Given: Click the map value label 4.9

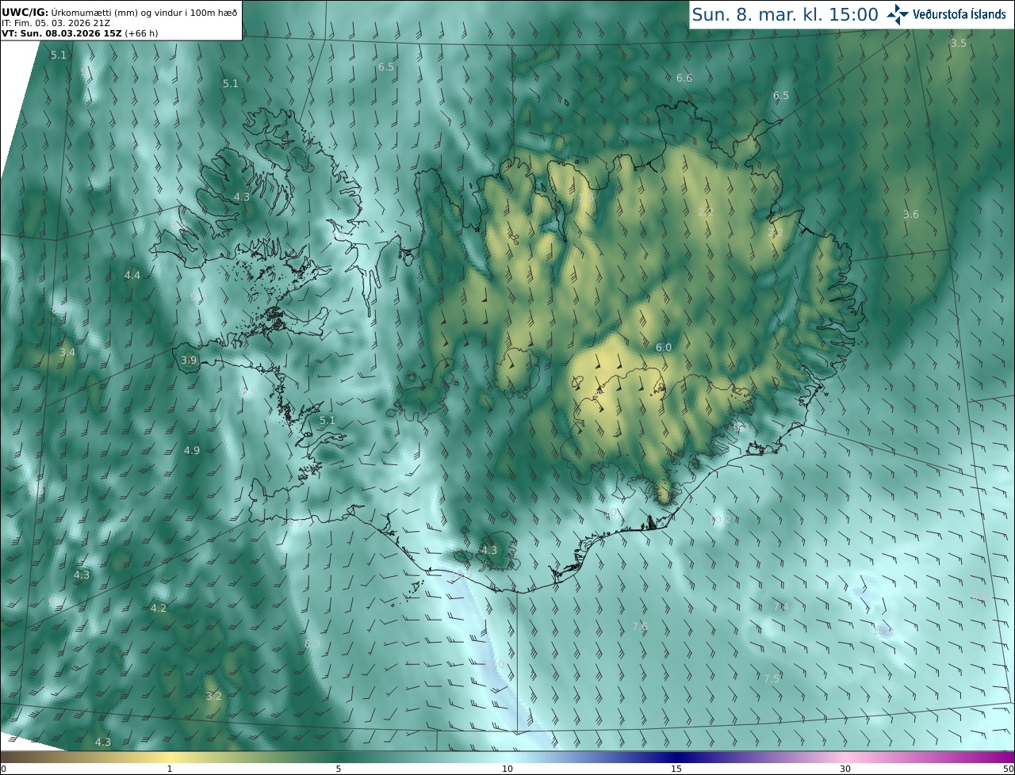Looking at the screenshot, I should (x=192, y=450).
